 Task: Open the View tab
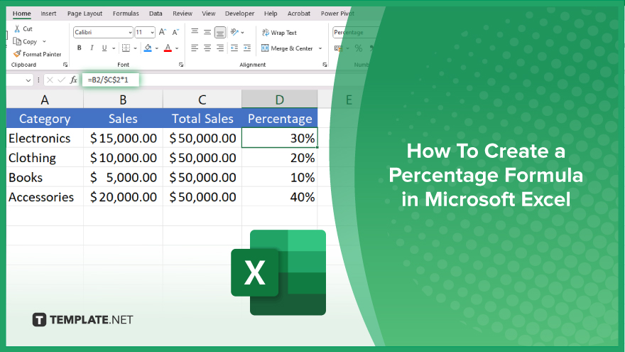209,14
